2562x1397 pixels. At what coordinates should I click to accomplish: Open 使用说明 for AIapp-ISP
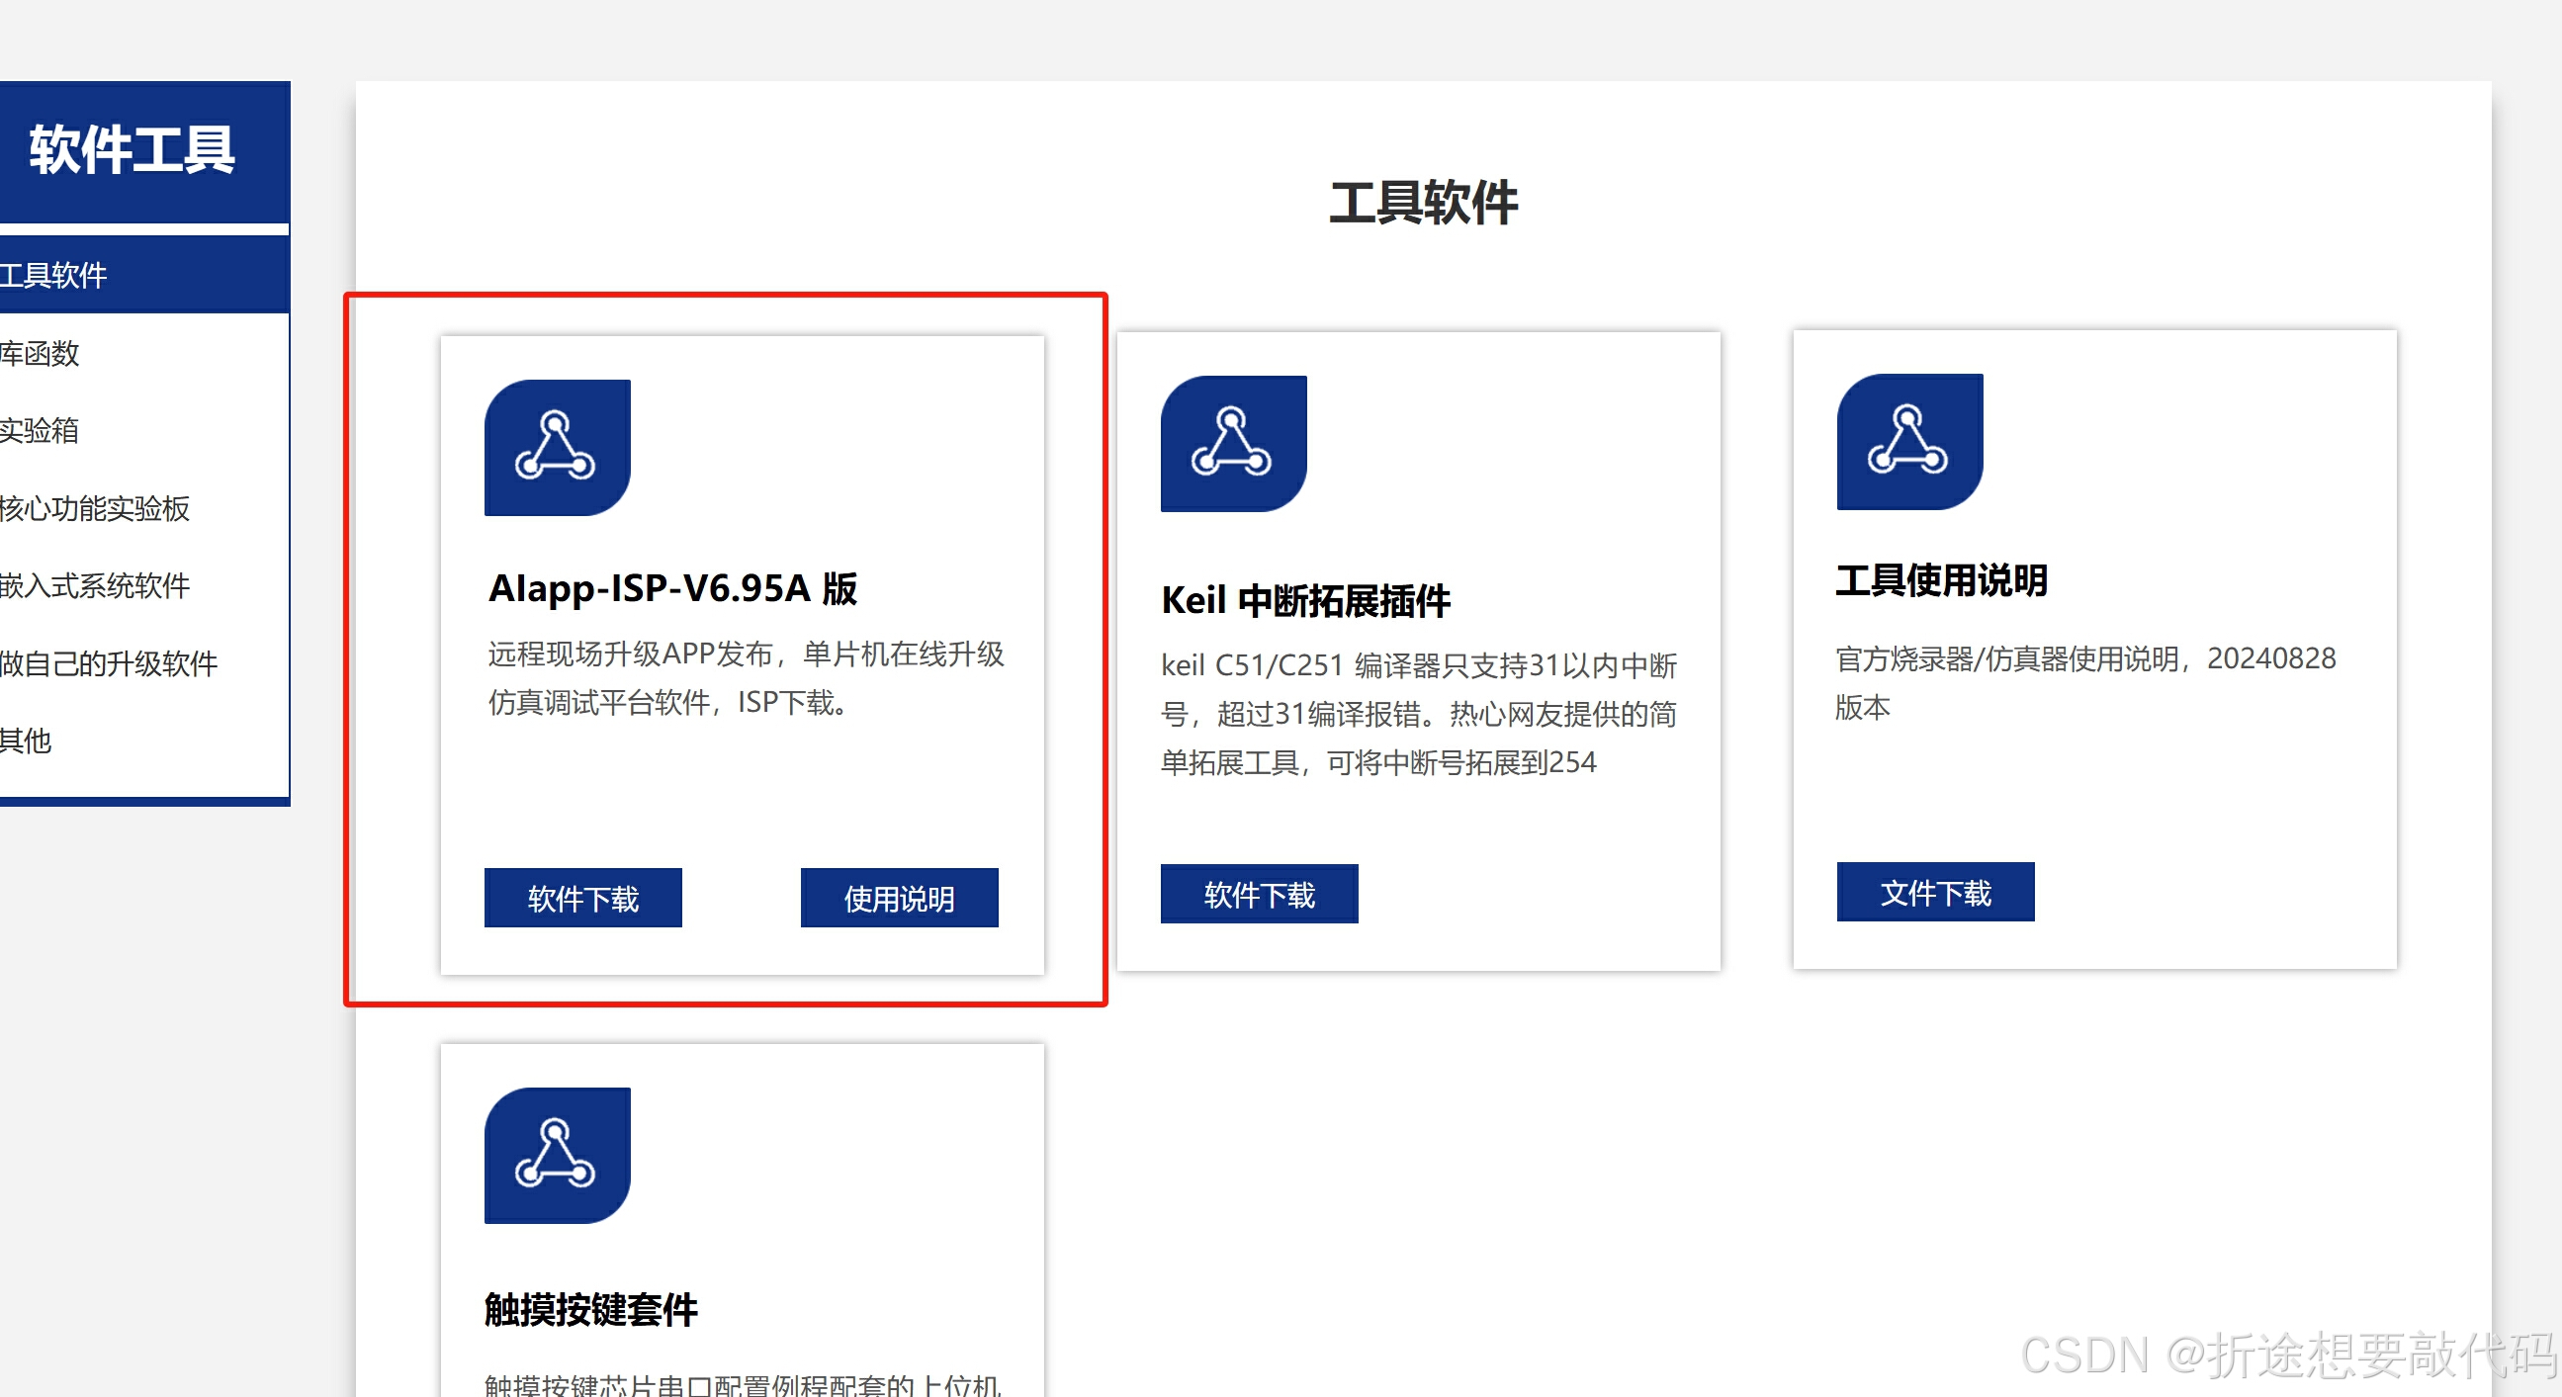(899, 898)
